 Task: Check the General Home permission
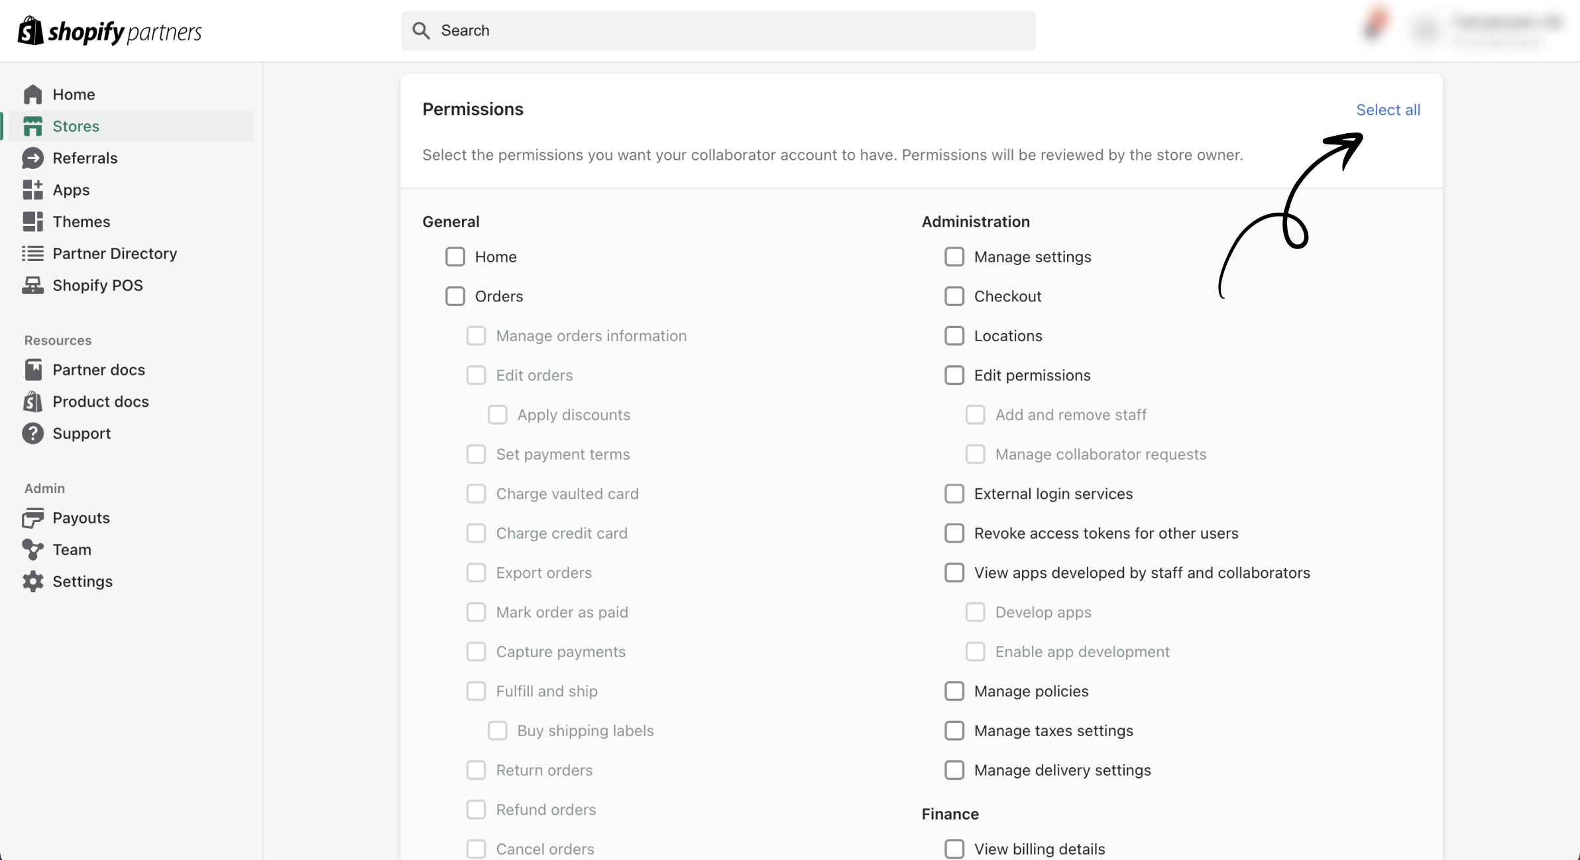tap(455, 257)
